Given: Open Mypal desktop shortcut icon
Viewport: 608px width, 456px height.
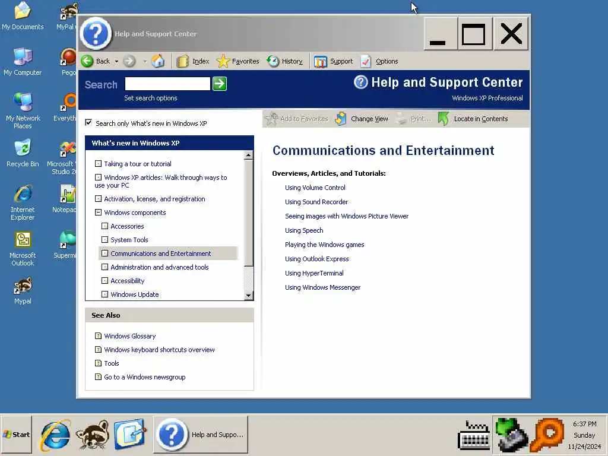Looking at the screenshot, I should tap(23, 290).
